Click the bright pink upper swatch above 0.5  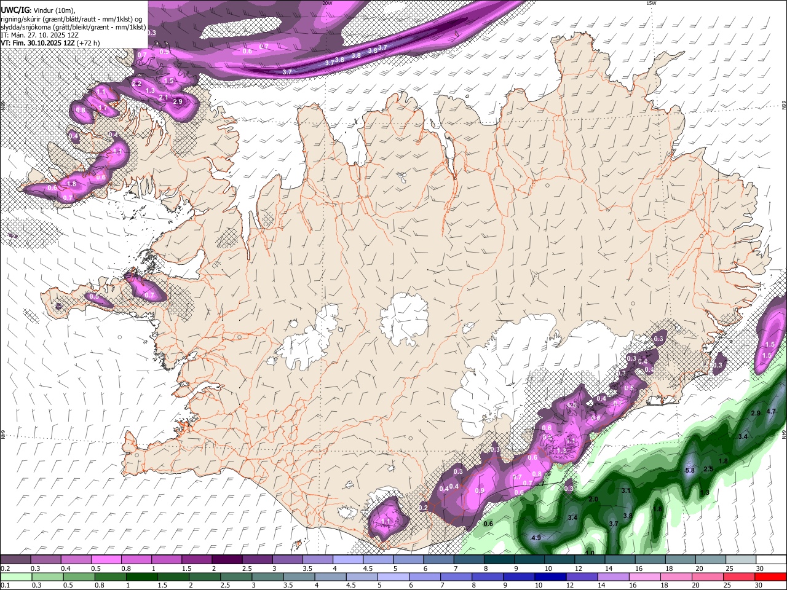tap(106, 559)
